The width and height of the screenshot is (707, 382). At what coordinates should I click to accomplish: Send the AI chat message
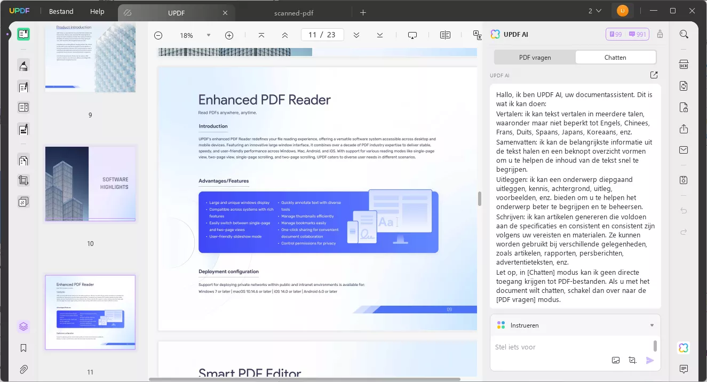tap(650, 360)
